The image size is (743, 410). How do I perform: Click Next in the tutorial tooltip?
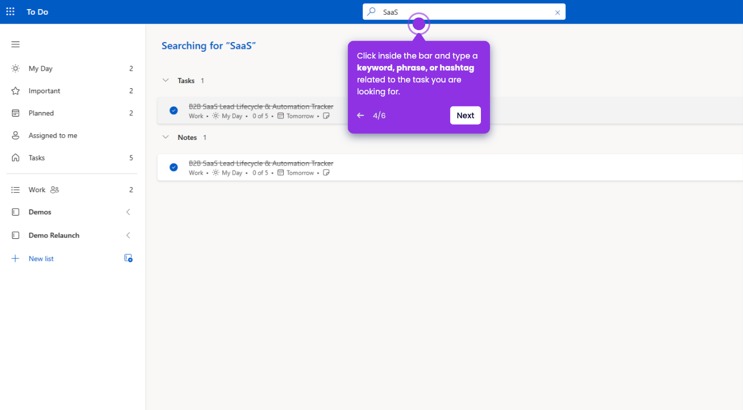point(465,115)
